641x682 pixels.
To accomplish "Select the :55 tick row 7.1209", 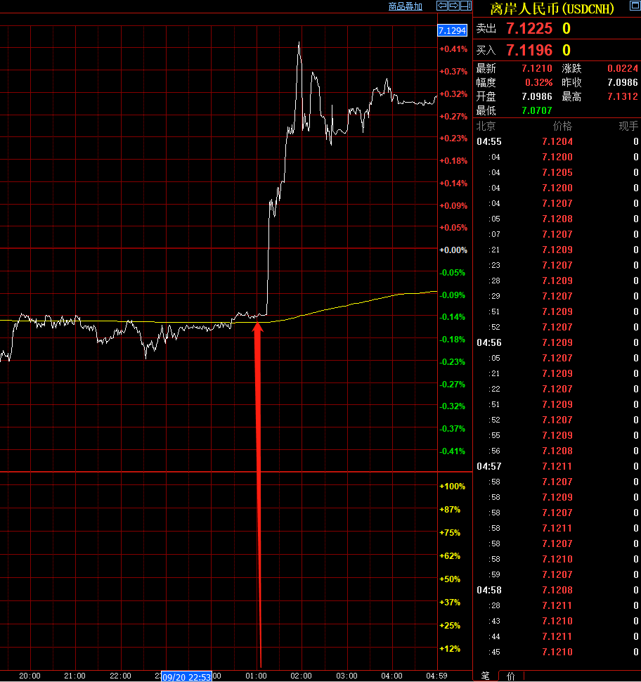I will [557, 435].
